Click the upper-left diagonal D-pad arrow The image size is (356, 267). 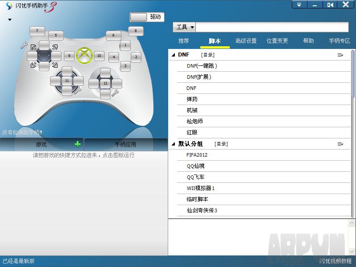pos(33,46)
